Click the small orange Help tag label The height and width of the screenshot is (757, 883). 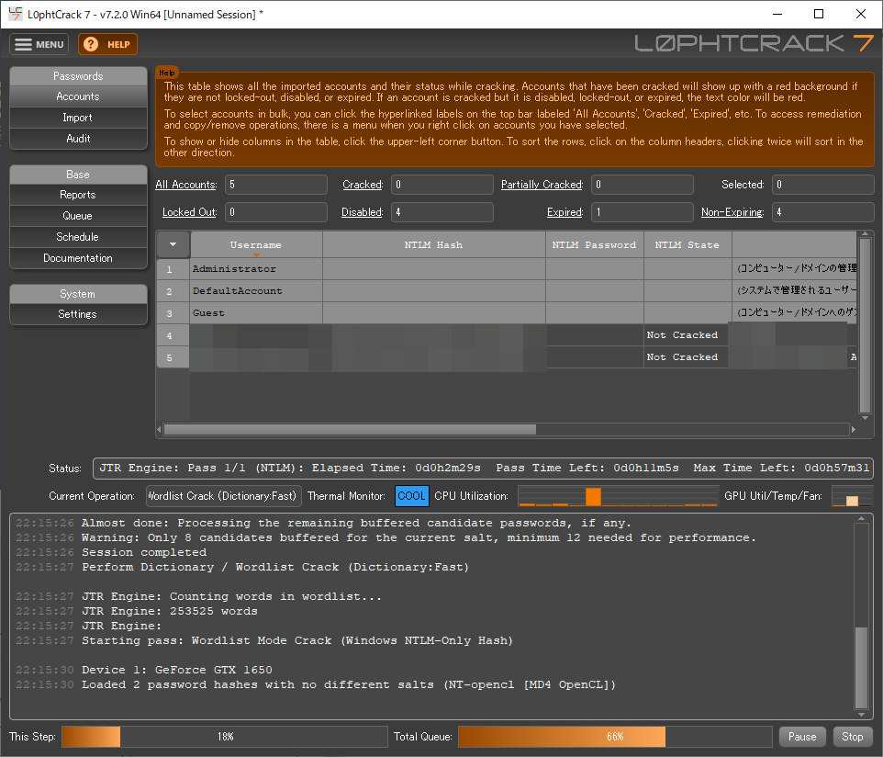pos(166,72)
